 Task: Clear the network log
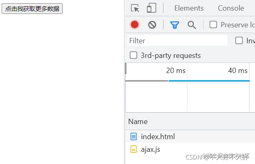[152, 25]
